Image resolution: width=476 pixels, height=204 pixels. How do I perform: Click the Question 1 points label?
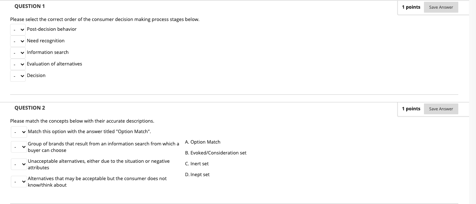tap(411, 7)
